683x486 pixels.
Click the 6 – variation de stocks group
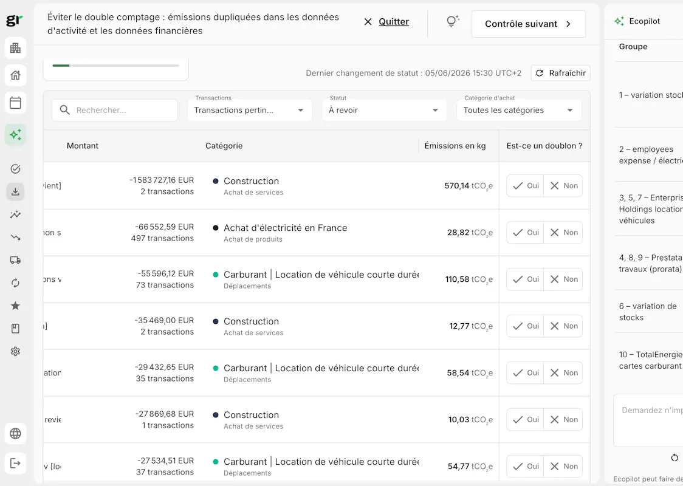pos(649,312)
